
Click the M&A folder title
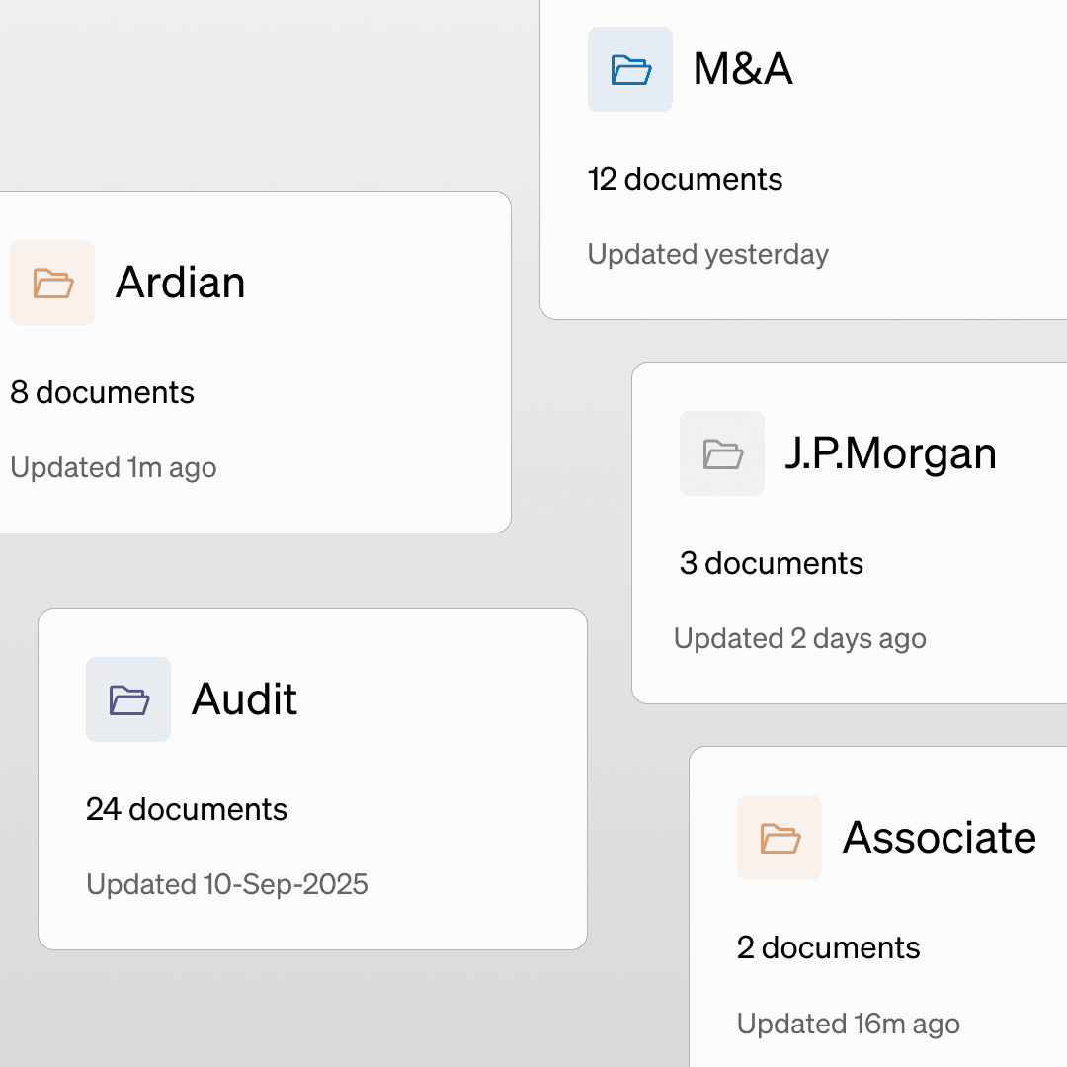[743, 69]
